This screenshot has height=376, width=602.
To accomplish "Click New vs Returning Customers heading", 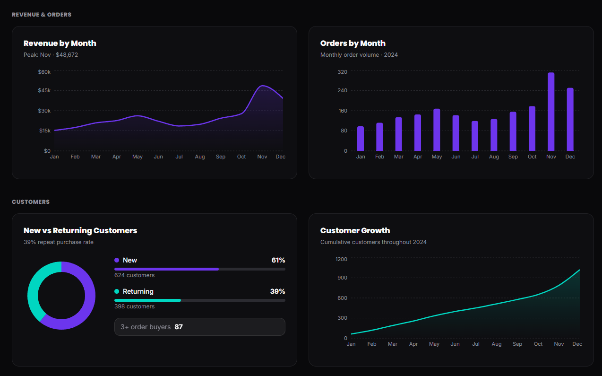I will pos(80,230).
